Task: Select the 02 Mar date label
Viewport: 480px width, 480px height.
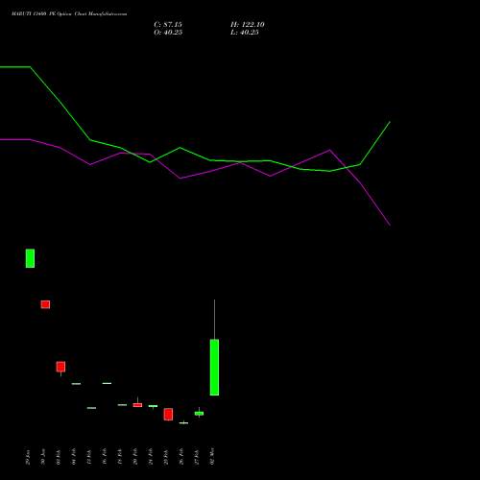Action: [212, 456]
